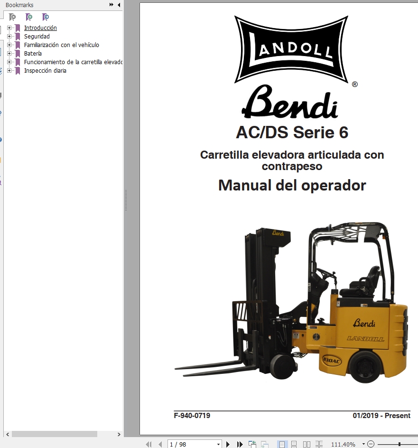Jump to the last page
This screenshot has width=418, height=448.
(240, 444)
